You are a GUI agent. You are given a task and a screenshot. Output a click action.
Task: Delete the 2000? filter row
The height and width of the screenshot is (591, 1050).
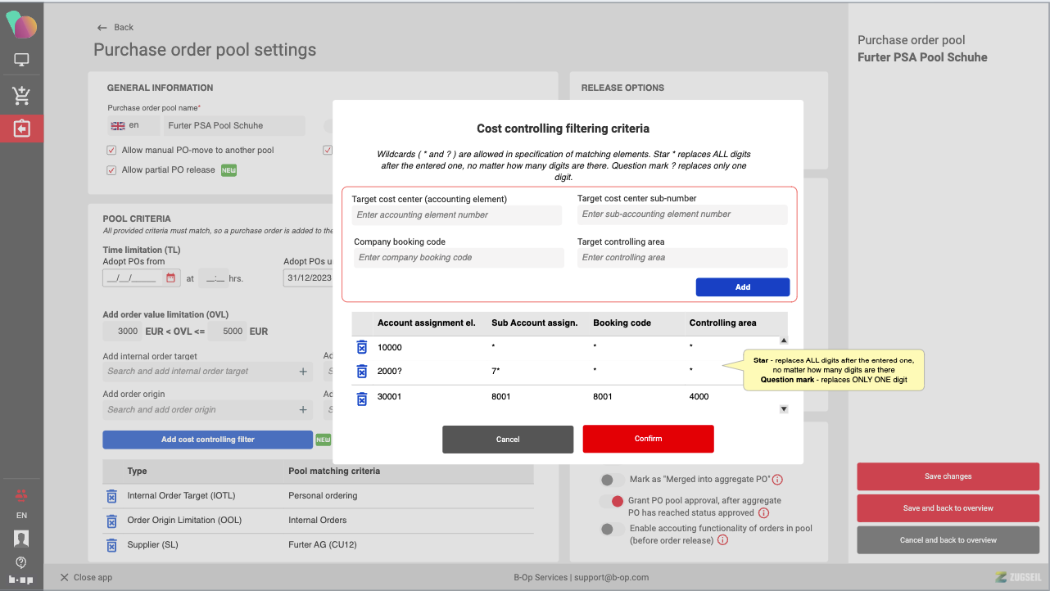(x=361, y=372)
